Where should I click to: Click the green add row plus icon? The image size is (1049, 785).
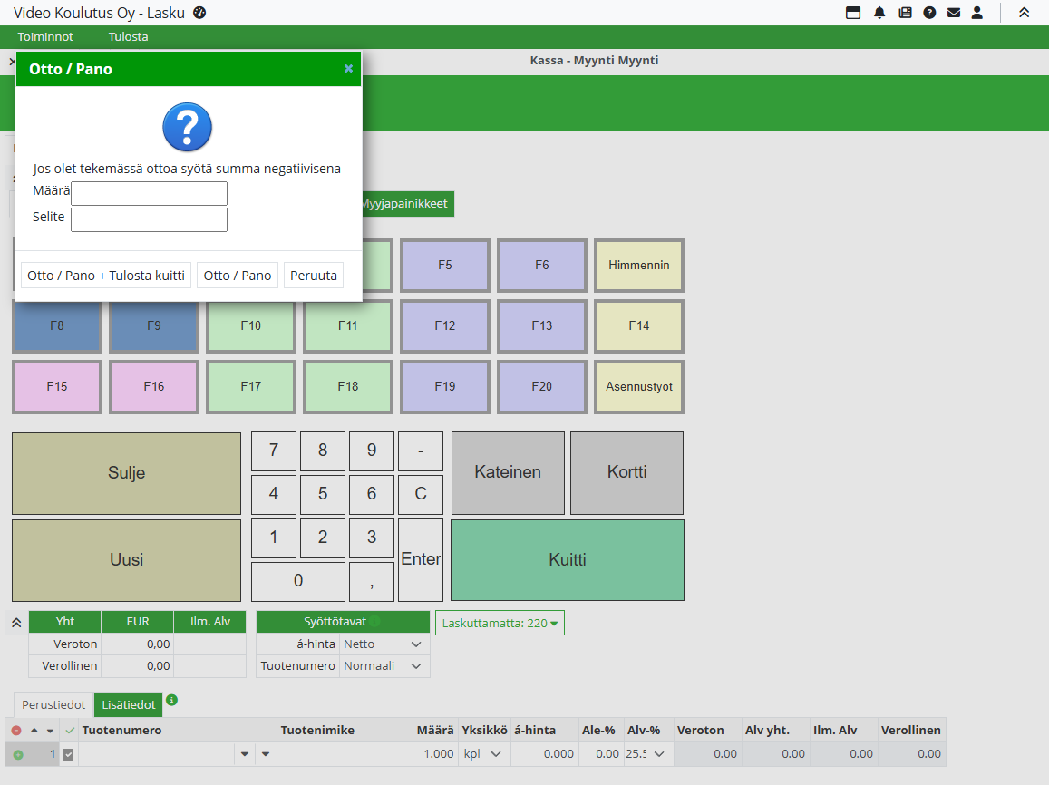point(17,754)
